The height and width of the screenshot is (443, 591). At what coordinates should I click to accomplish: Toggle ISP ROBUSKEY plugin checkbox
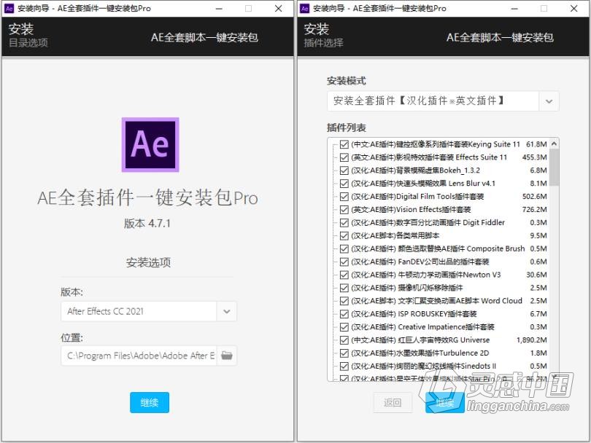(344, 314)
